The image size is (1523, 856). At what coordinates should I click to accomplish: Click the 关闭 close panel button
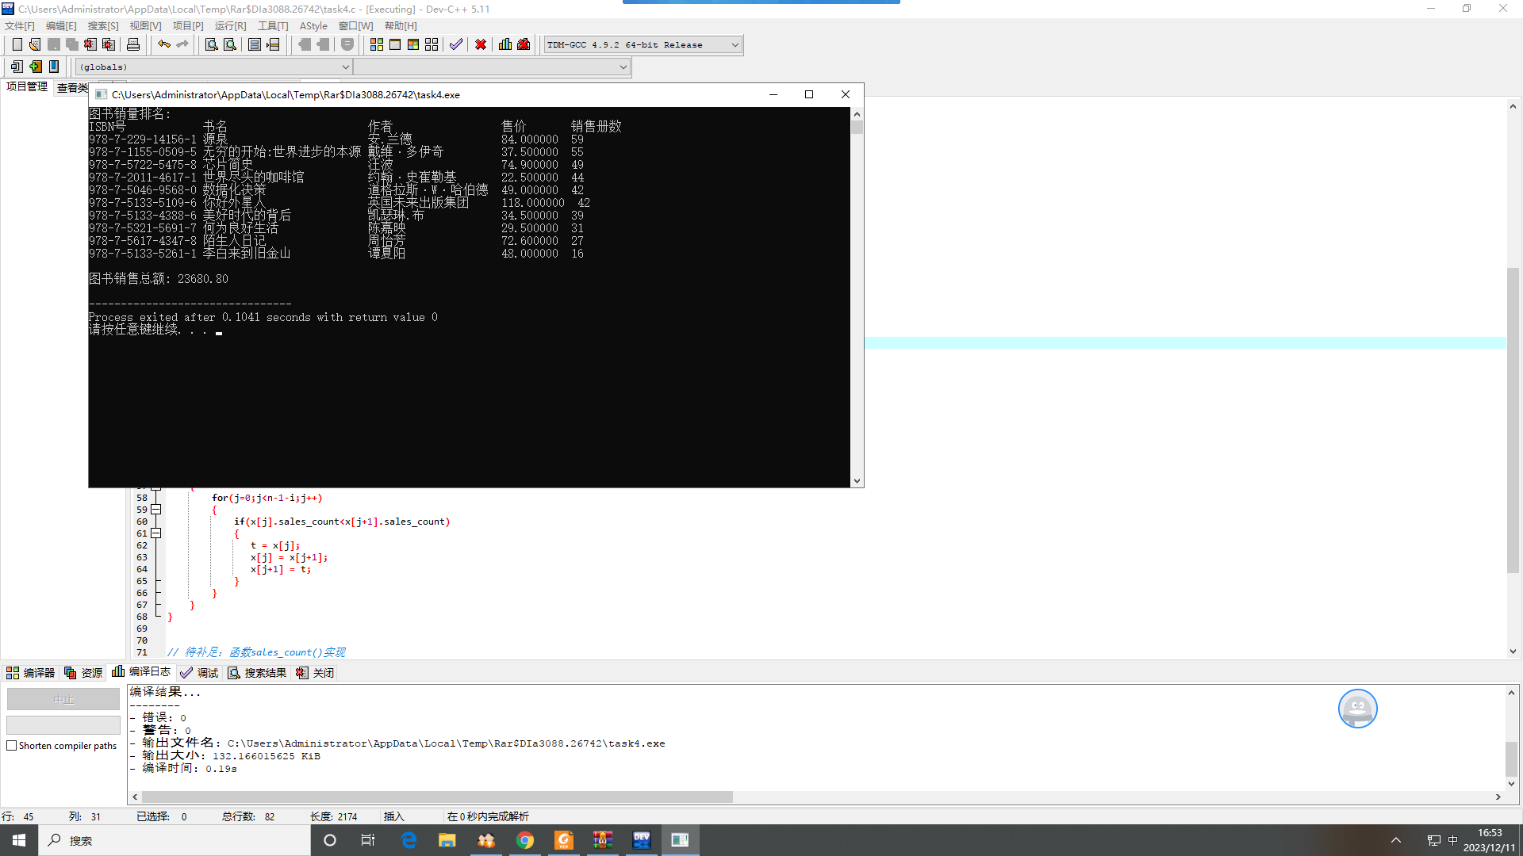315,673
